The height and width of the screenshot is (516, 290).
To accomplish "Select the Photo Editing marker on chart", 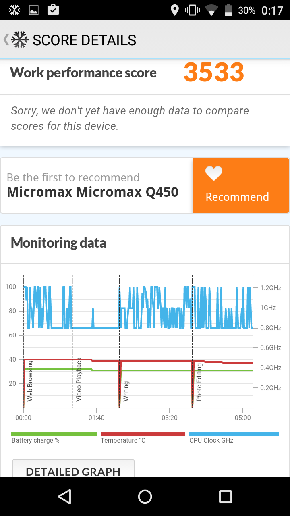I will (x=199, y=382).
